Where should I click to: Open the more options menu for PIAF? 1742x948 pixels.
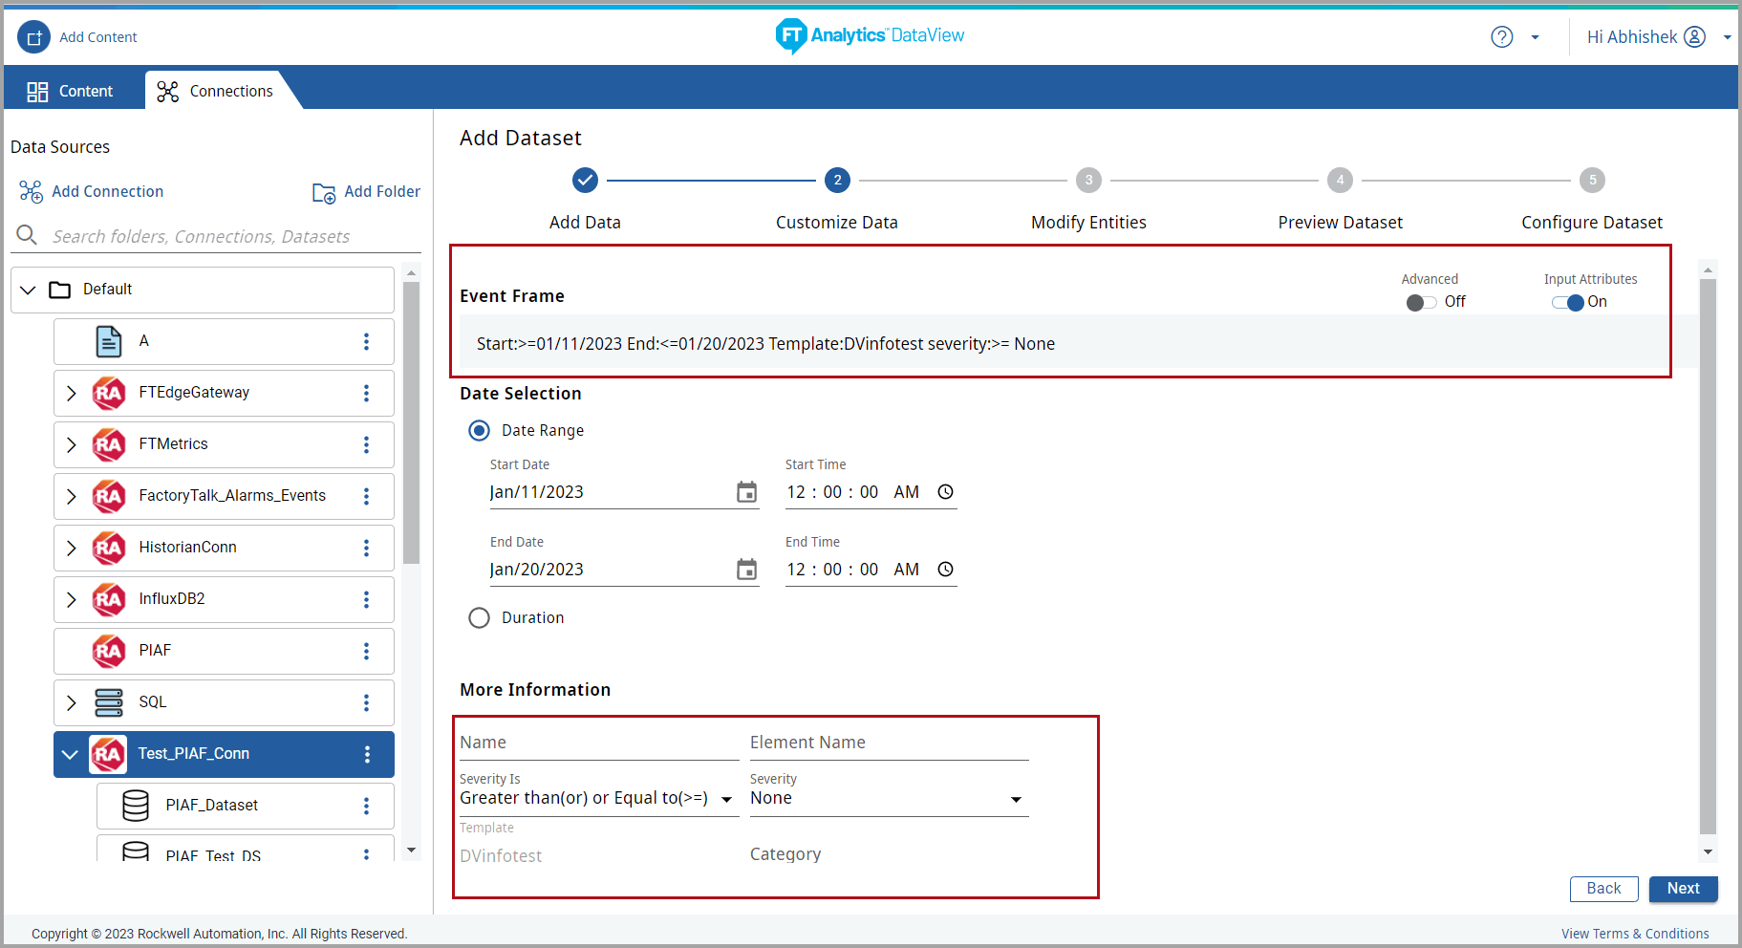pyautogui.click(x=366, y=651)
